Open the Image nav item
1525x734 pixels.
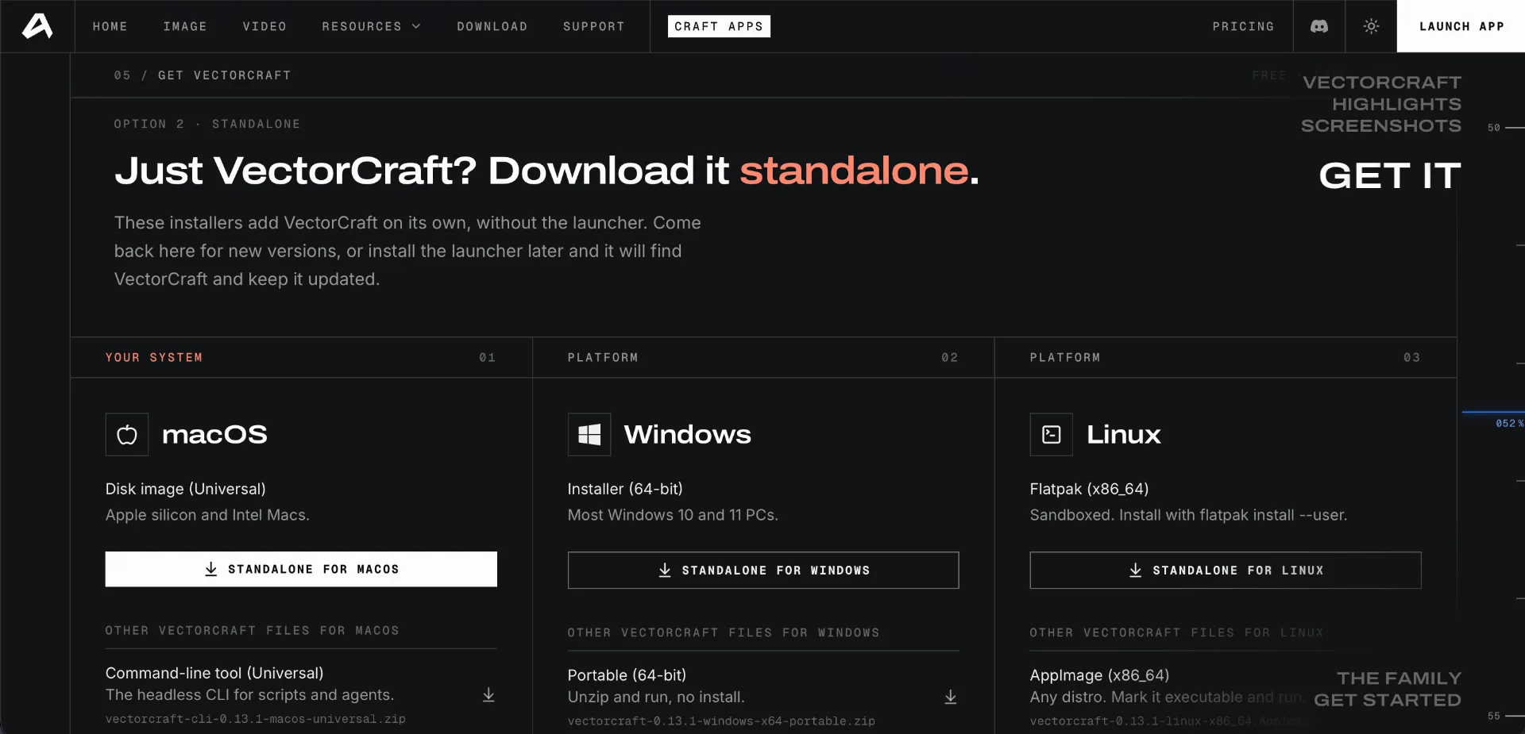pos(185,26)
